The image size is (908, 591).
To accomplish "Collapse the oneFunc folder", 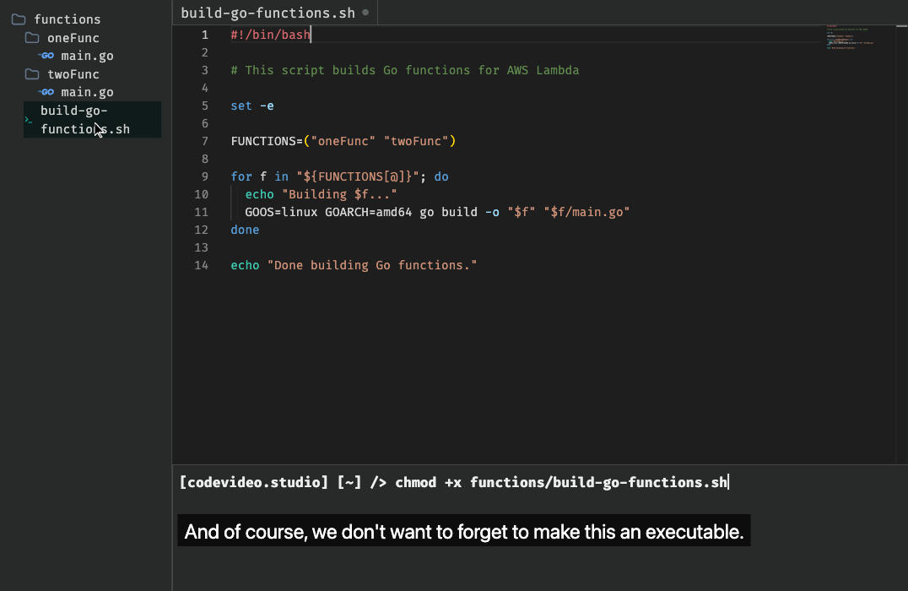I will [x=73, y=38].
